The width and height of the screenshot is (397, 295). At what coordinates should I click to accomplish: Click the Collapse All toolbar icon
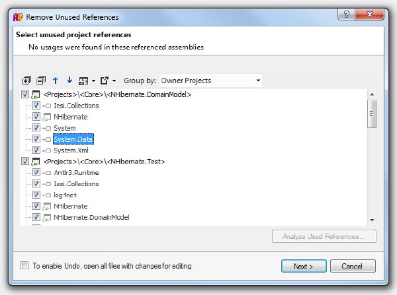[41, 81]
